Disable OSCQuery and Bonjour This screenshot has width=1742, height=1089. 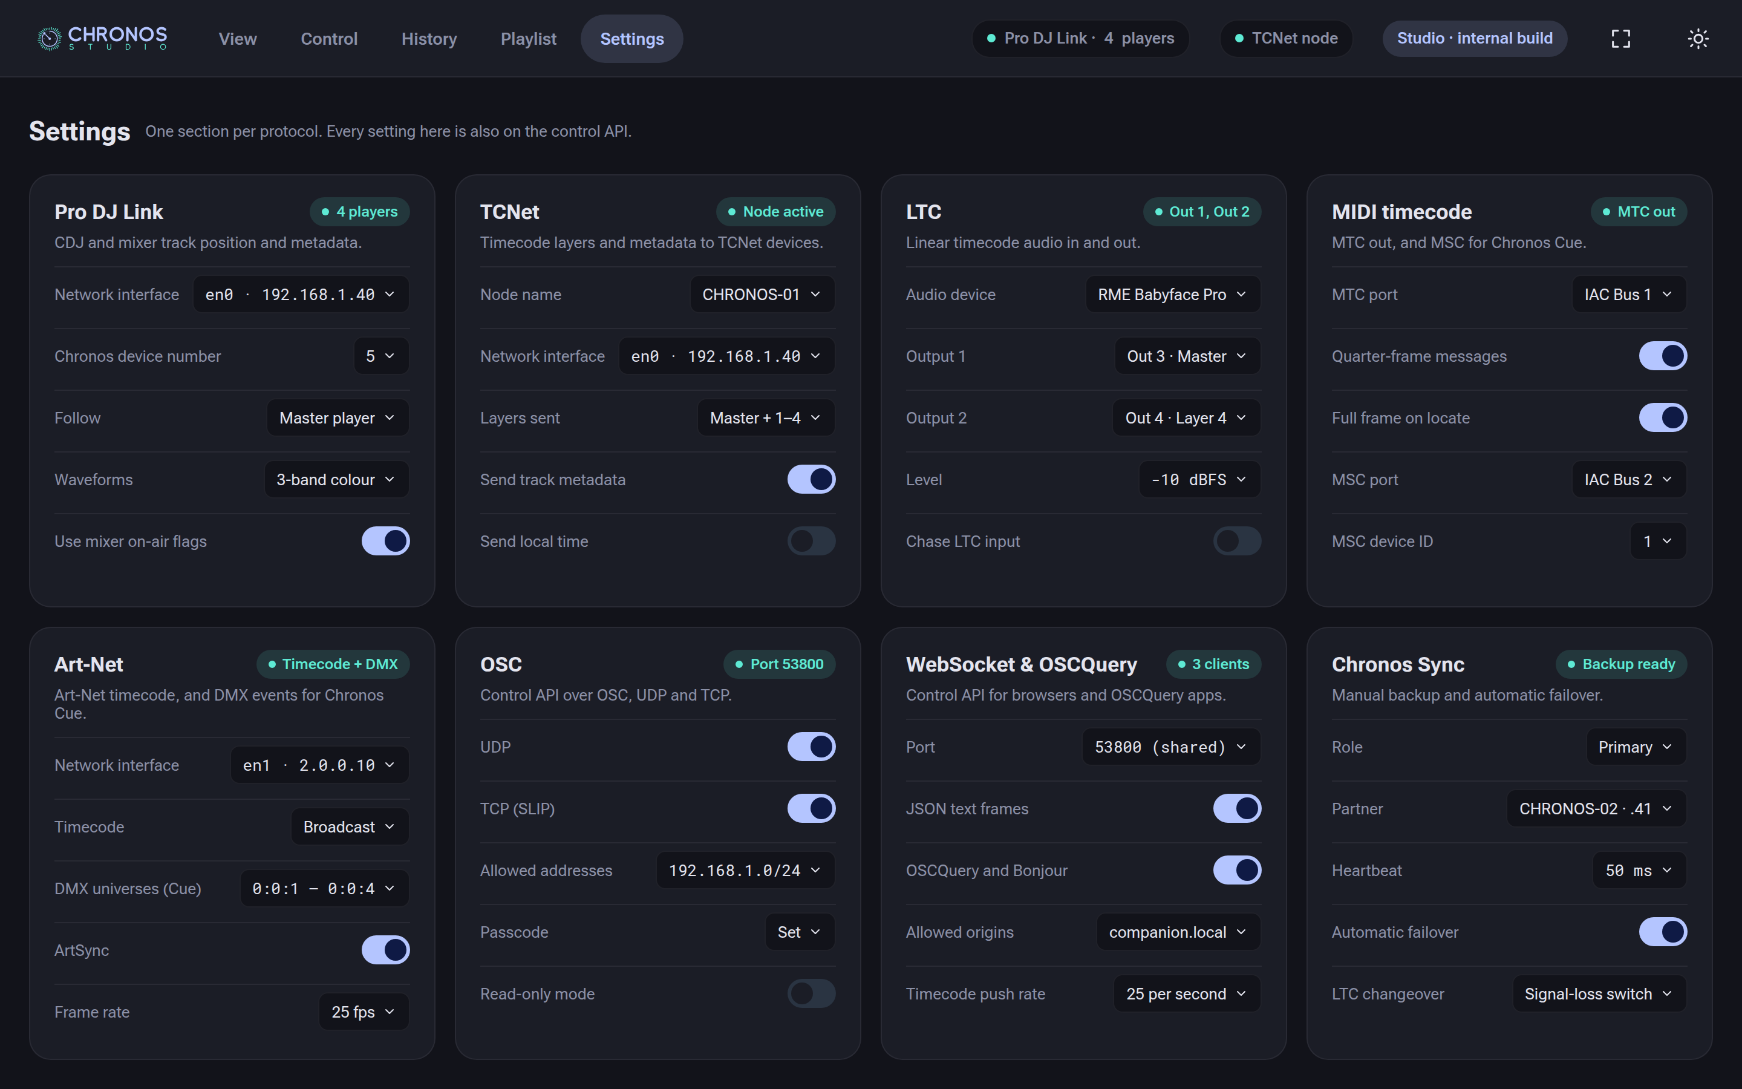pos(1238,870)
